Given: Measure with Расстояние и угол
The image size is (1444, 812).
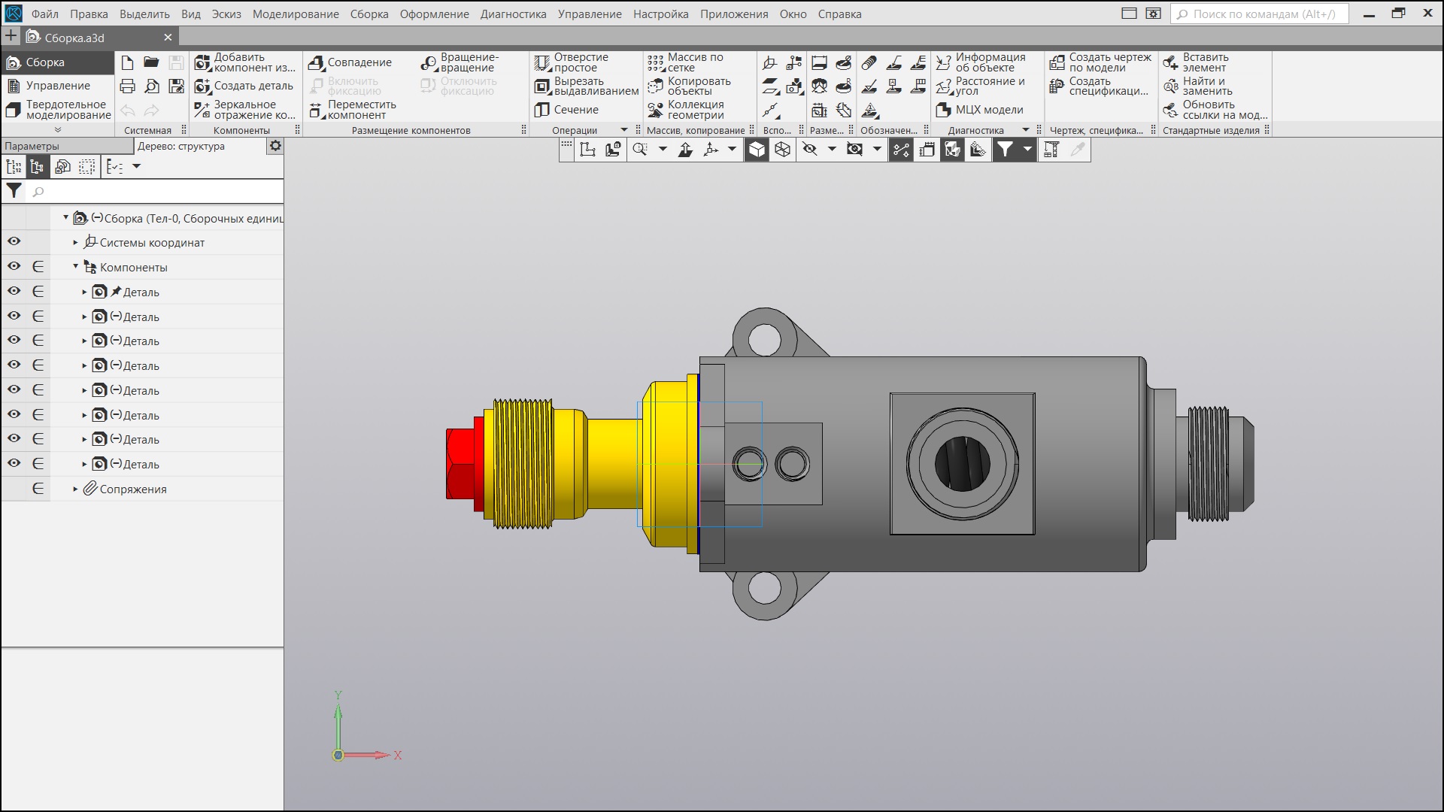Looking at the screenshot, I should (980, 86).
